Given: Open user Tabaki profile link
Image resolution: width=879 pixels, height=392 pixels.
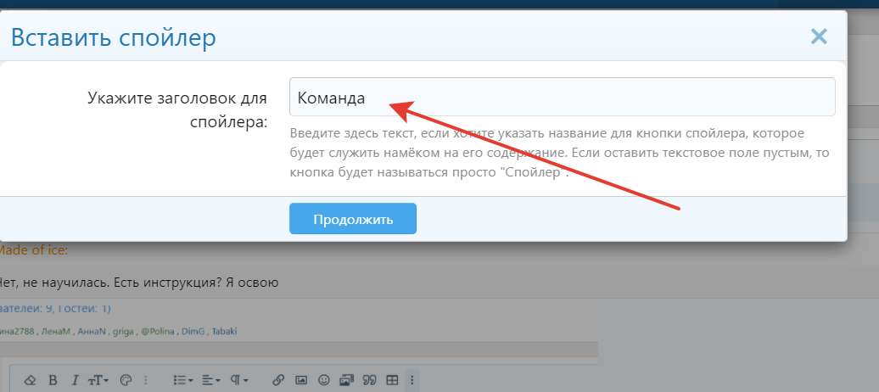Looking at the screenshot, I should pos(224,332).
